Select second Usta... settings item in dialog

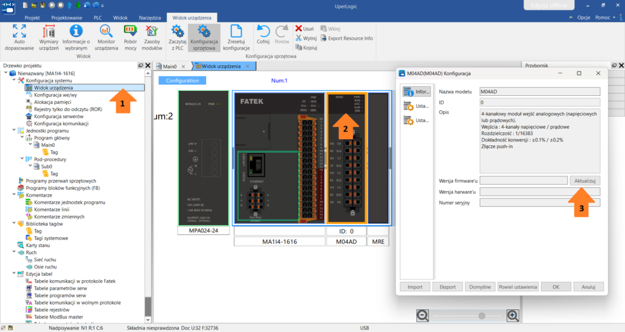click(416, 120)
